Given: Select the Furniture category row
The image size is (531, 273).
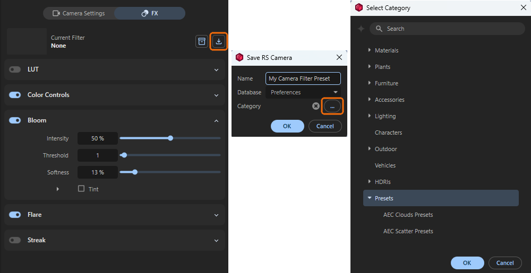Looking at the screenshot, I should click(x=441, y=83).
